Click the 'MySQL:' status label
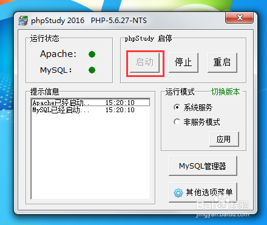The image size is (267, 225). click(56, 70)
